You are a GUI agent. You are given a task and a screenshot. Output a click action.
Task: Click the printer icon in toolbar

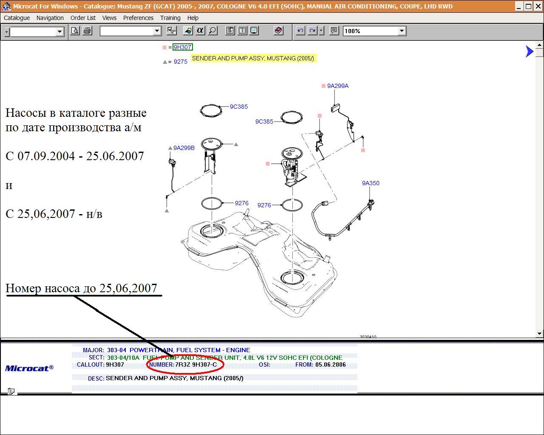point(87,31)
